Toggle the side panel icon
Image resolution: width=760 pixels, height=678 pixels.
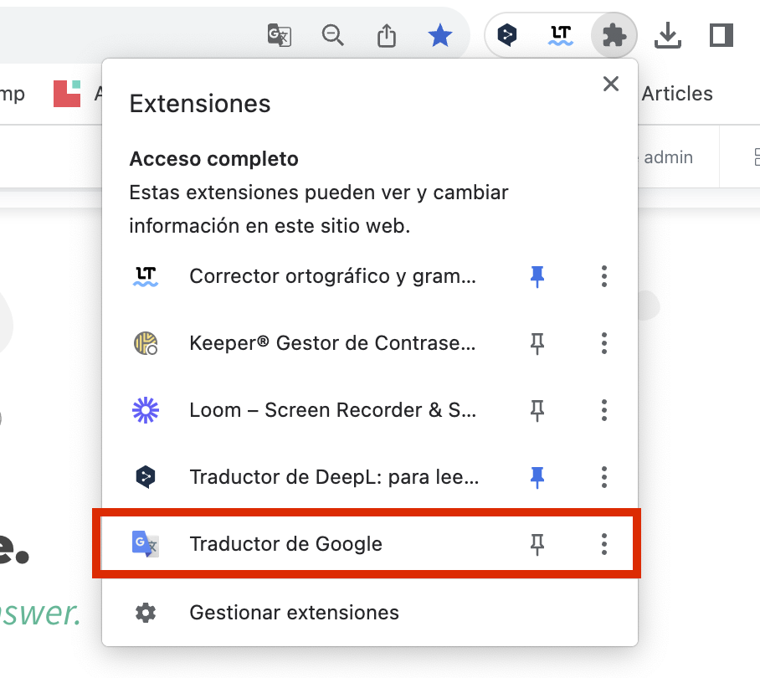pos(720,35)
